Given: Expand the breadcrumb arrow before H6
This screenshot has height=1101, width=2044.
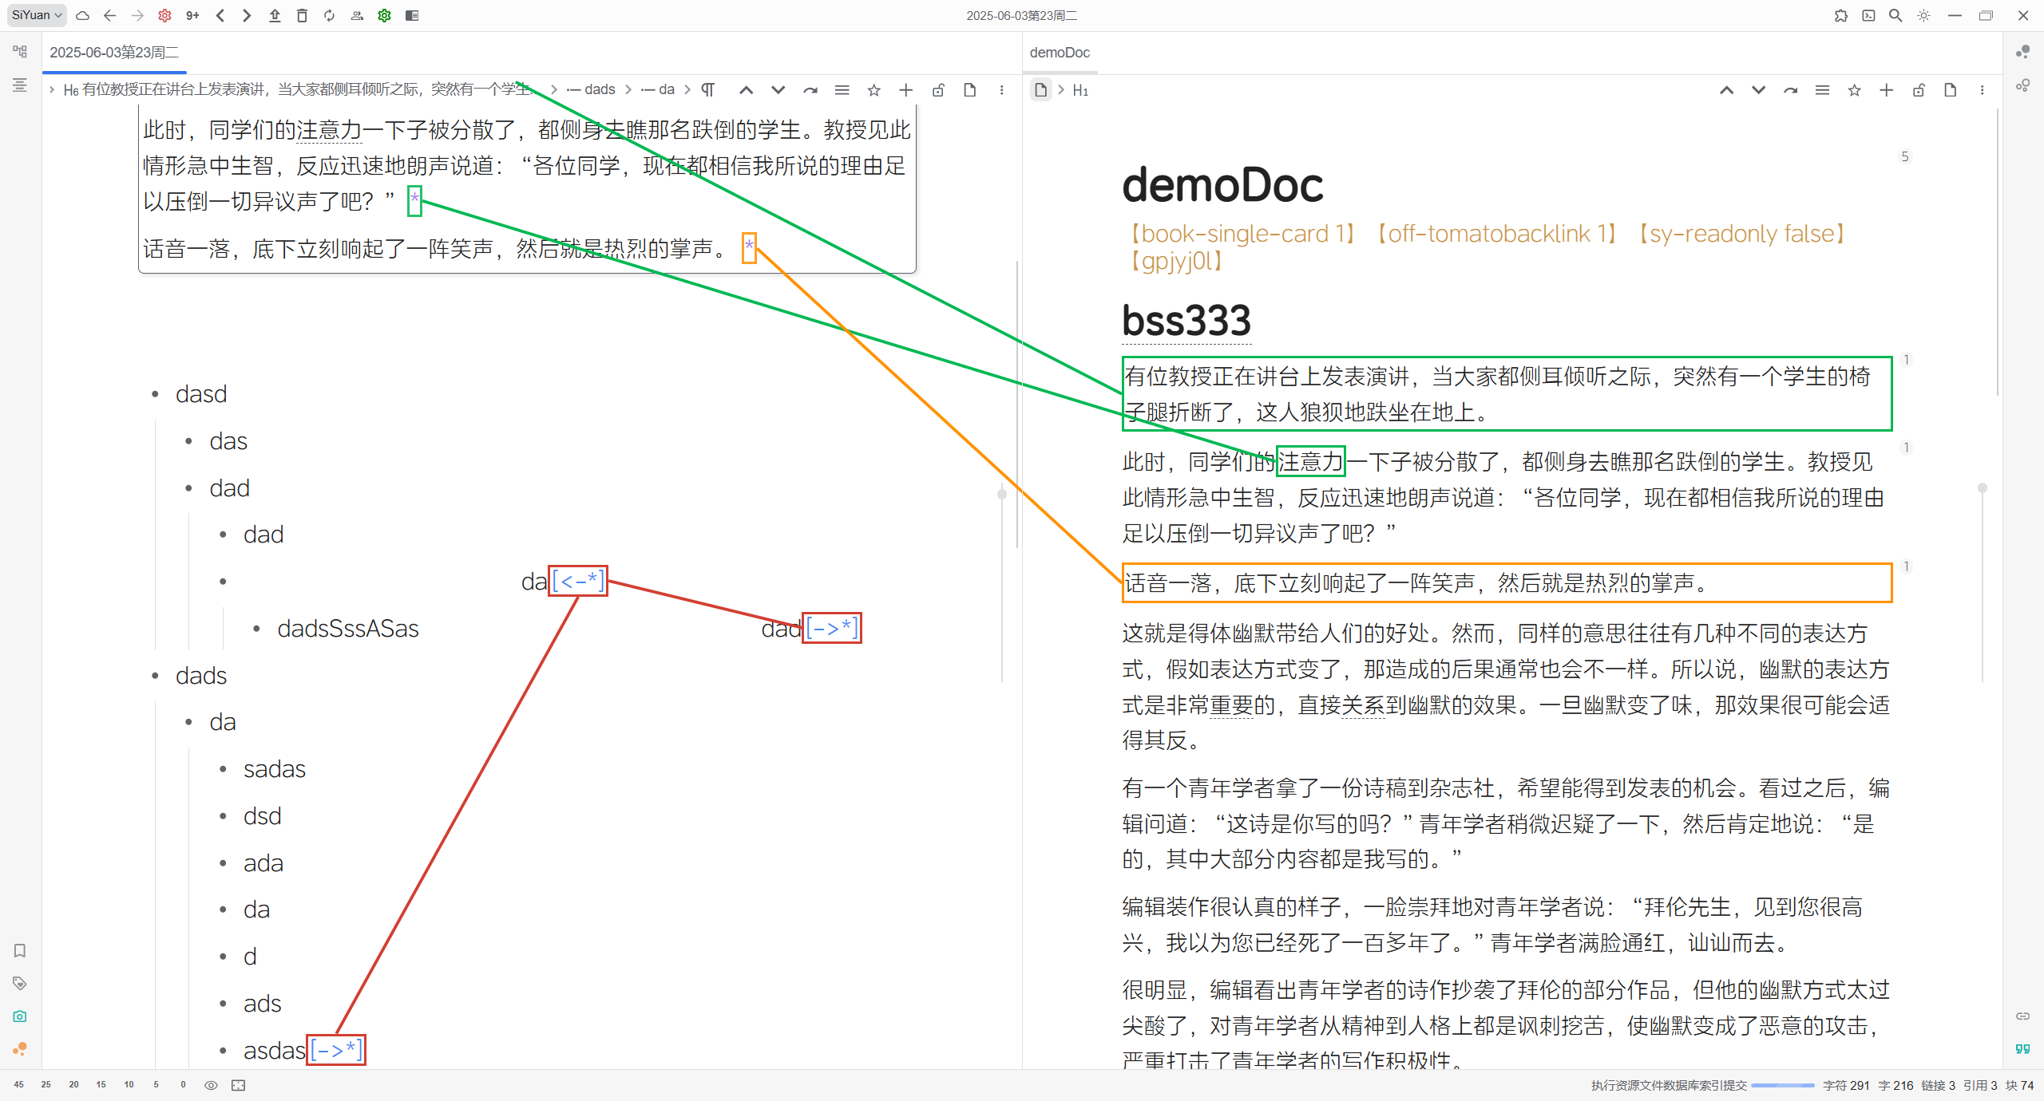Looking at the screenshot, I should 52,89.
